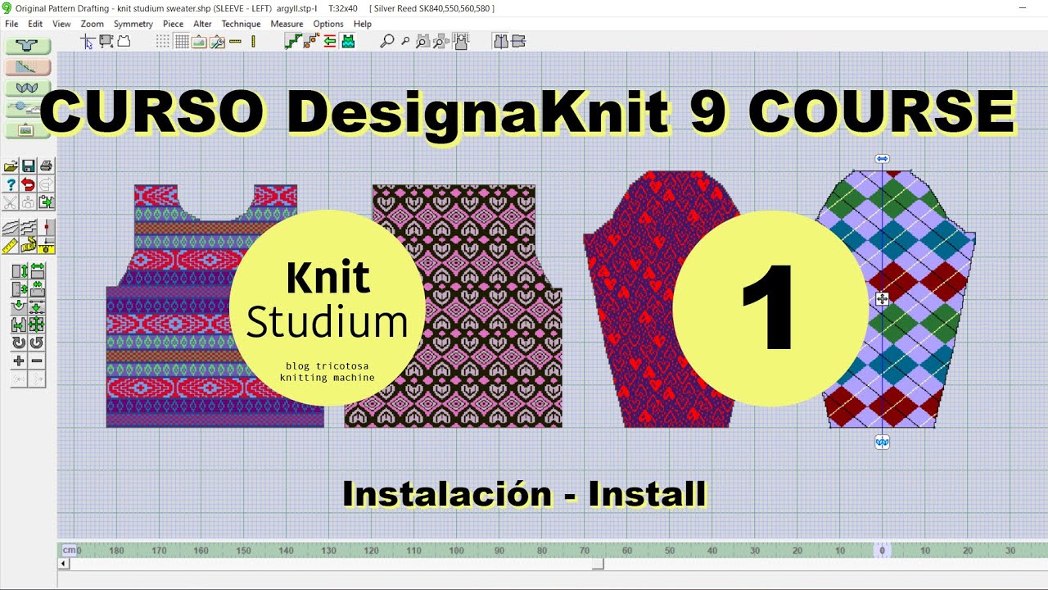Toggle the picture display icon

[x=199, y=41]
